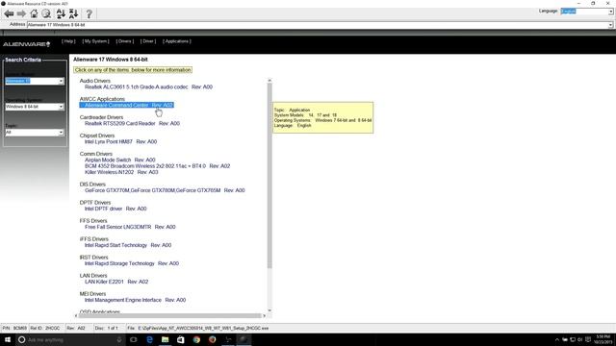Open the Windows Start button
Image resolution: width=616 pixels, height=346 pixels.
pyautogui.click(x=7, y=339)
